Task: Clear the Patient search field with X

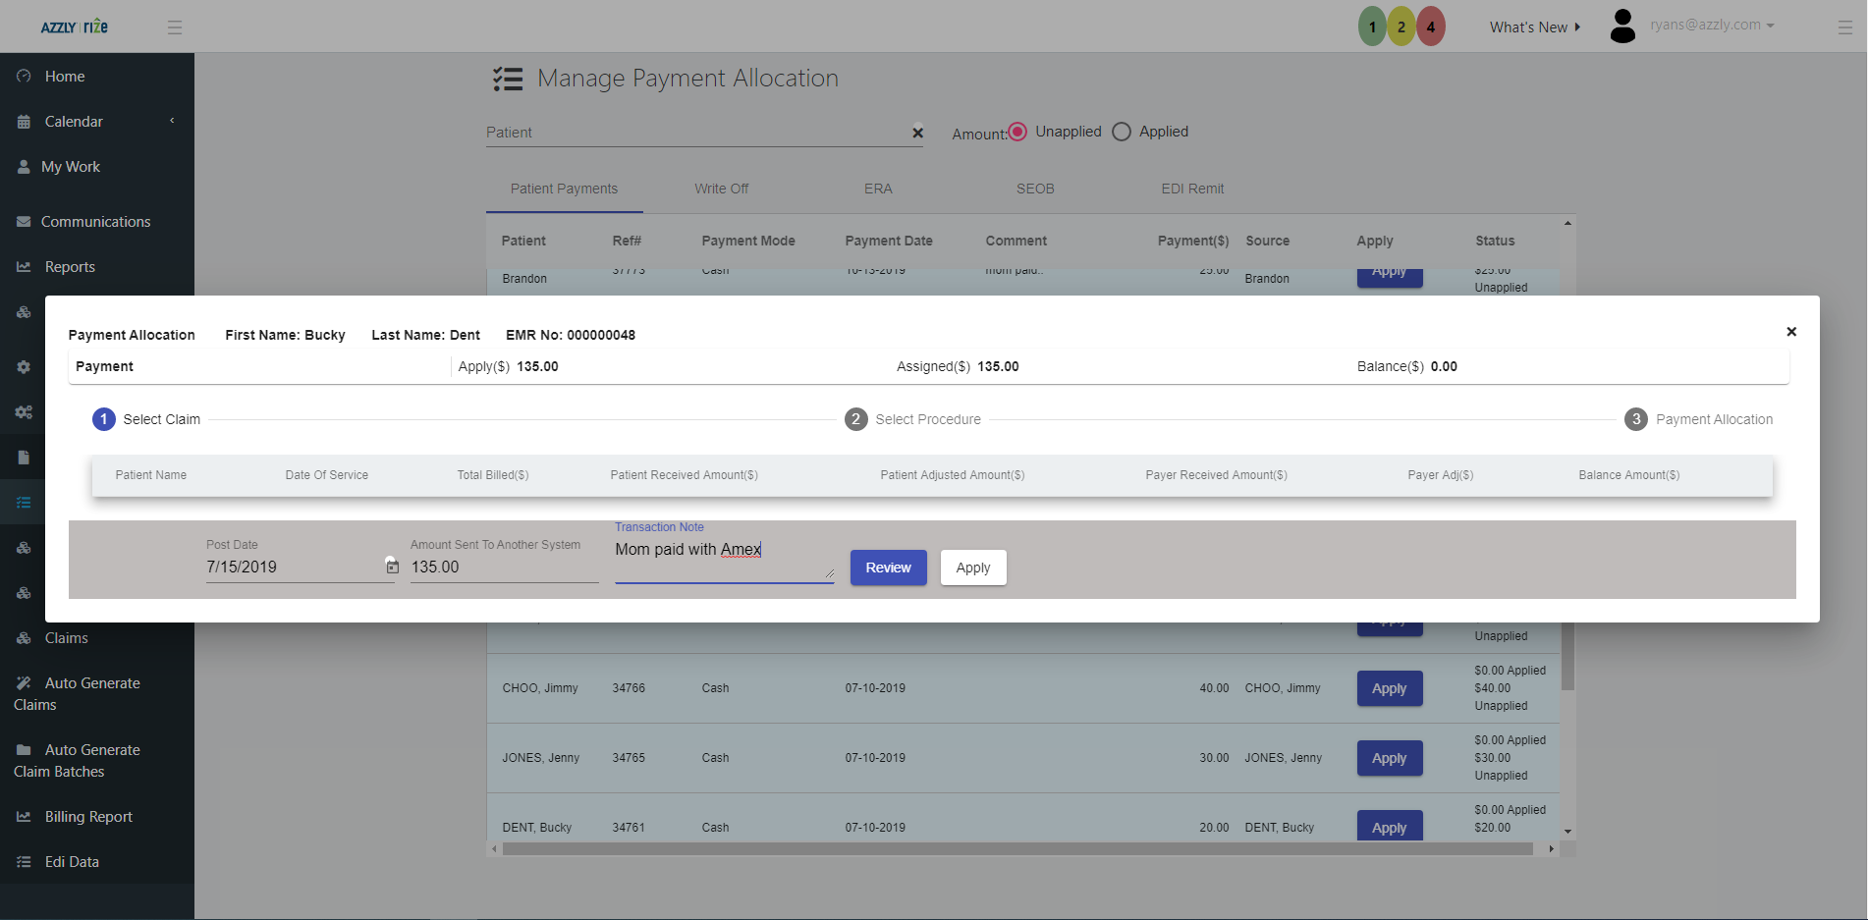Action: [917, 133]
